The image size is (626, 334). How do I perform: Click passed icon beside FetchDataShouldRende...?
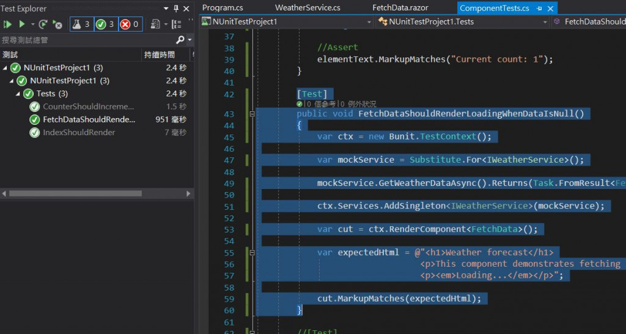34,119
